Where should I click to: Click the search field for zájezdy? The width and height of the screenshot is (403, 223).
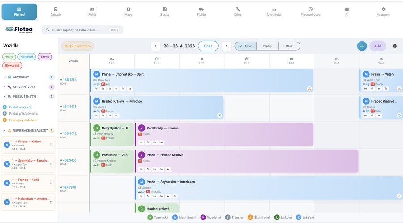point(82,30)
